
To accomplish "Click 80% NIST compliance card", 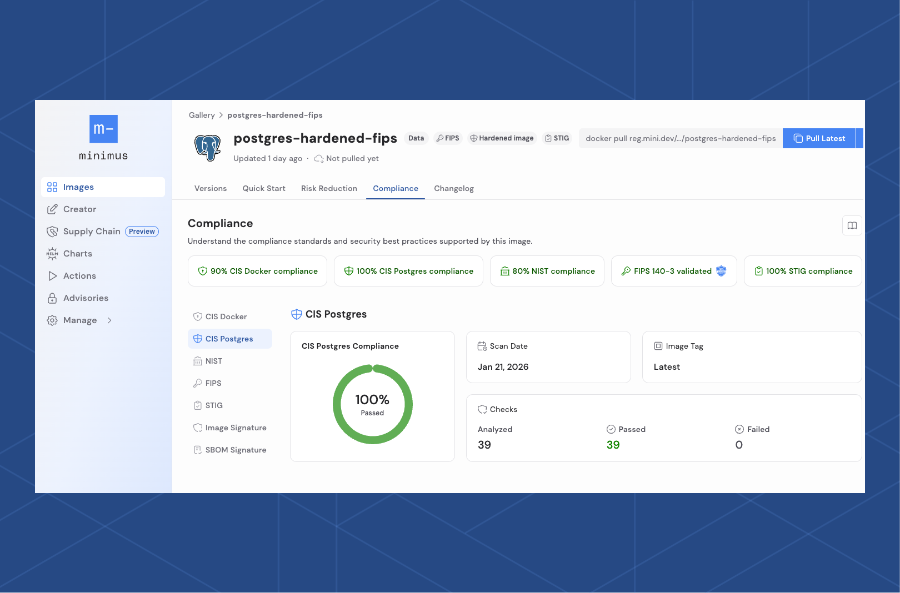I will point(547,271).
